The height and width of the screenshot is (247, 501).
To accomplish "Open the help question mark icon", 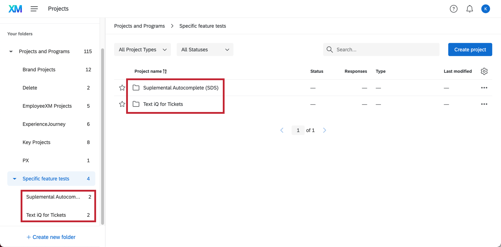I will [454, 9].
